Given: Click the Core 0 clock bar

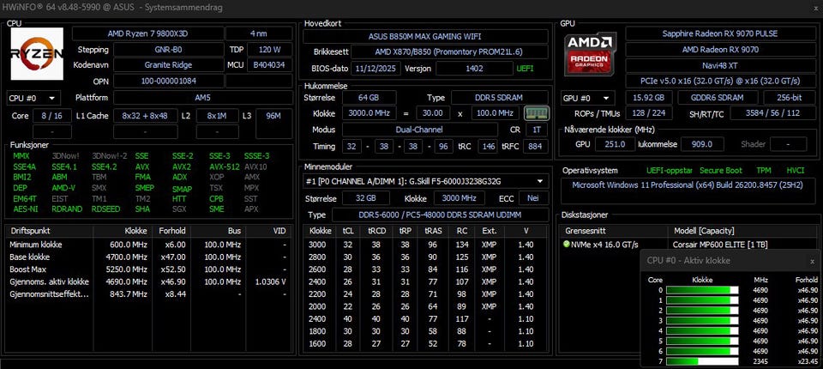Looking at the screenshot, I should (702, 290).
